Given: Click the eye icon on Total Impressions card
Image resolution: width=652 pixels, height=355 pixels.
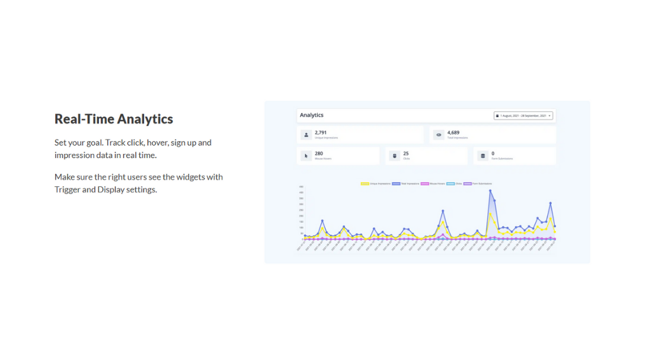Looking at the screenshot, I should tap(439, 135).
